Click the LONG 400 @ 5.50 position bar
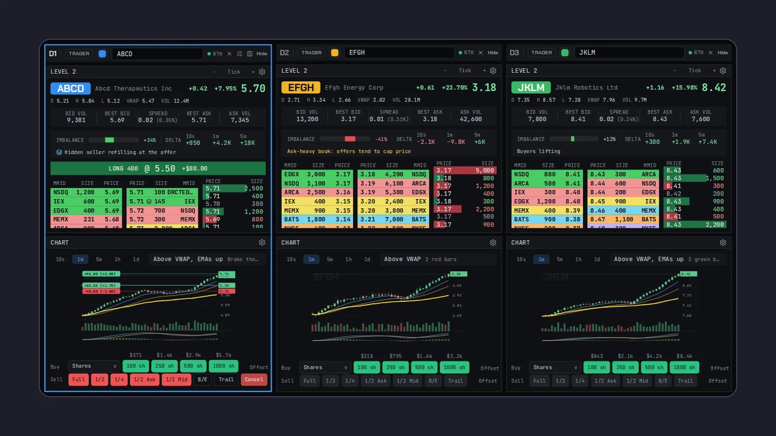 coord(158,169)
